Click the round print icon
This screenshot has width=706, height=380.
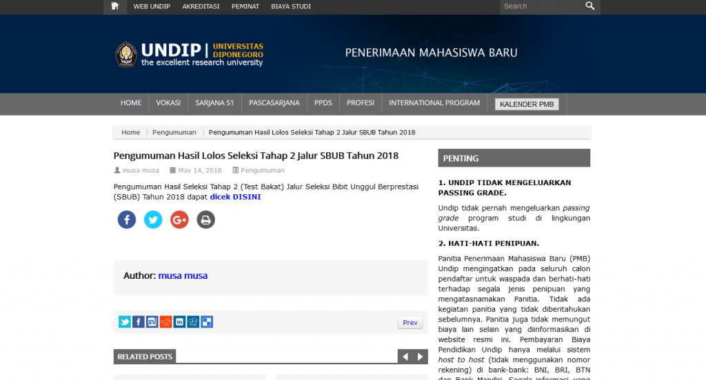(x=205, y=220)
